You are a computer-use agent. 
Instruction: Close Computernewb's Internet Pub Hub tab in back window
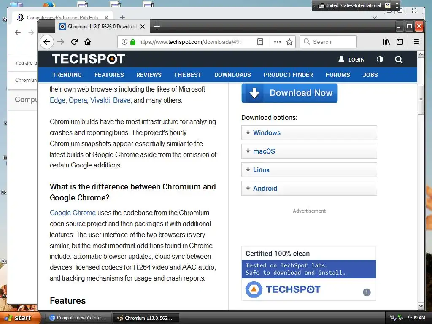[x=106, y=18]
